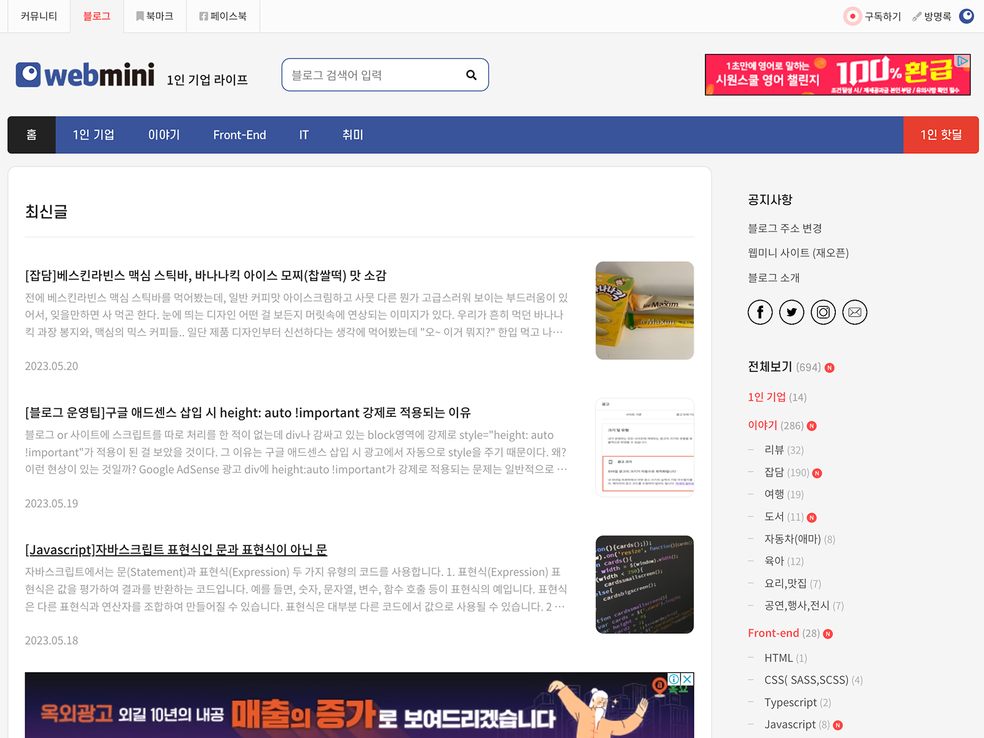
Task: Click the 구독하기 subscribe record icon
Action: pyautogui.click(x=852, y=17)
